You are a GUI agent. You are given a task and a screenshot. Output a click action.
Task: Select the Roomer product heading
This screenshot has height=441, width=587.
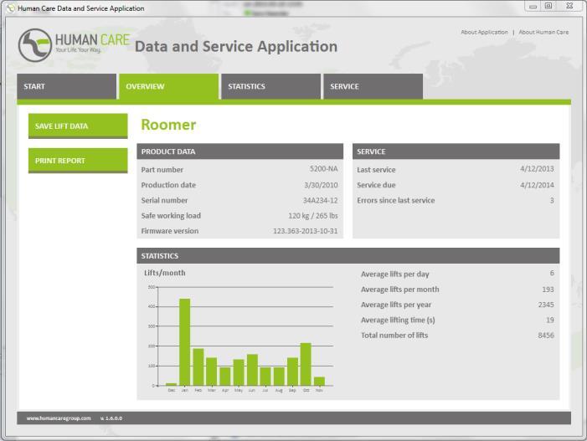168,125
